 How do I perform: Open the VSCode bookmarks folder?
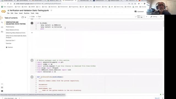[x=128, y=7]
